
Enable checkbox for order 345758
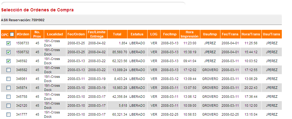[x=8, y=97]
